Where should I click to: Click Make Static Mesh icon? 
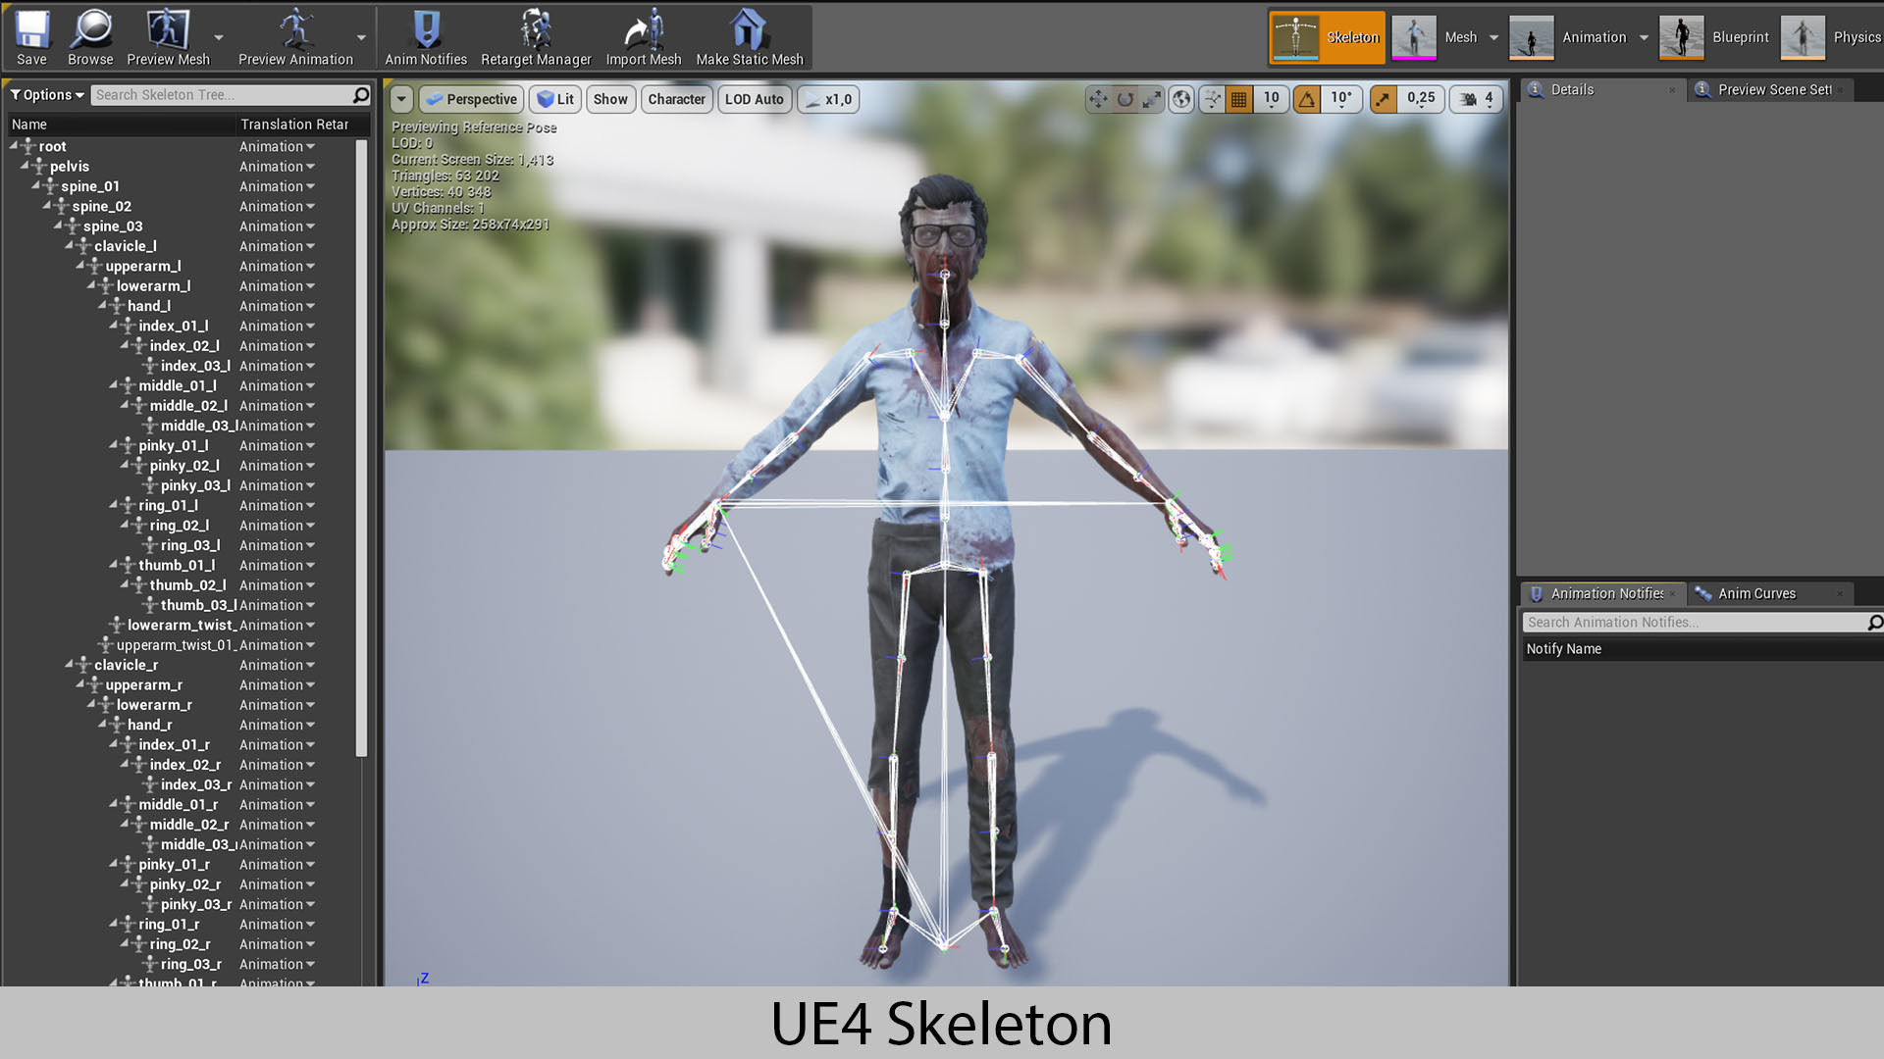click(749, 30)
